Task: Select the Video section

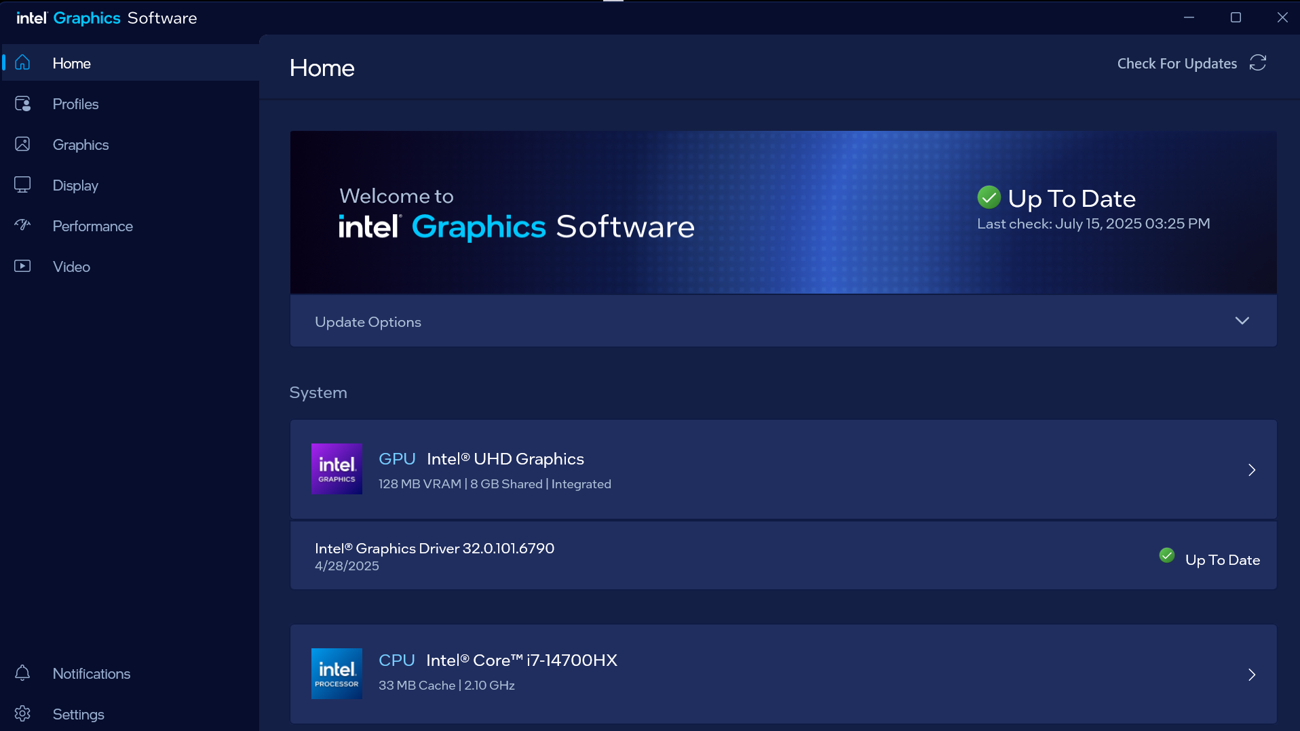Action: (130, 266)
